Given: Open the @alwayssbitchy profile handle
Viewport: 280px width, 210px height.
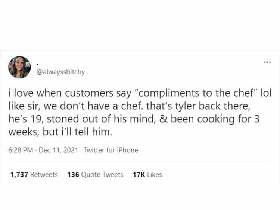Looking at the screenshot, I should (x=60, y=72).
